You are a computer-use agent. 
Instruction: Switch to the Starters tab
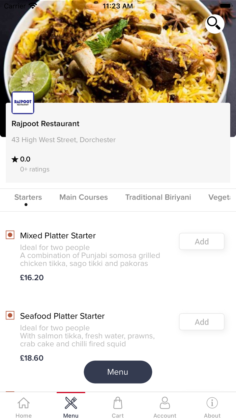pos(28,197)
